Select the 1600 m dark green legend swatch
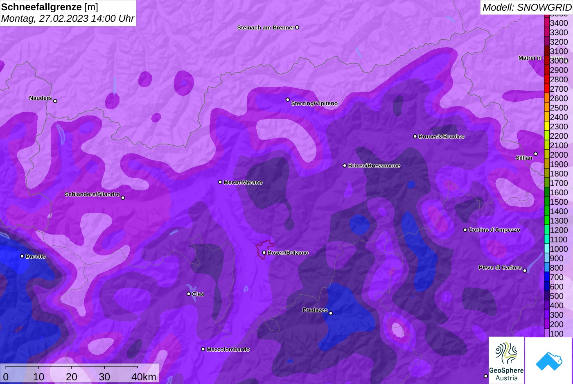 (x=546, y=192)
